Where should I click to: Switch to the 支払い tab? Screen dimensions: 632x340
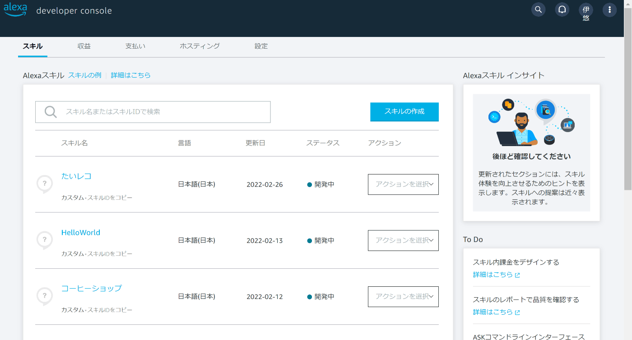coord(135,46)
